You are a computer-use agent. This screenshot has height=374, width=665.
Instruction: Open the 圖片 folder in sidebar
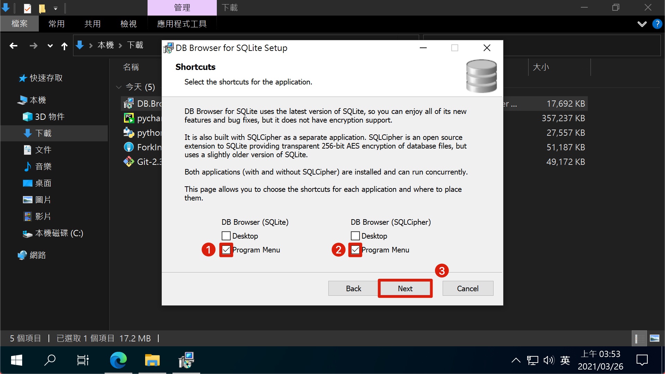click(x=37, y=200)
